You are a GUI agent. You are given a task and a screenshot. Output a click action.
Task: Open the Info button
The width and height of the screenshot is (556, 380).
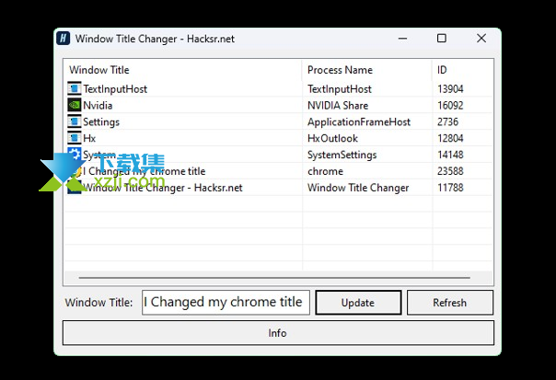(278, 333)
